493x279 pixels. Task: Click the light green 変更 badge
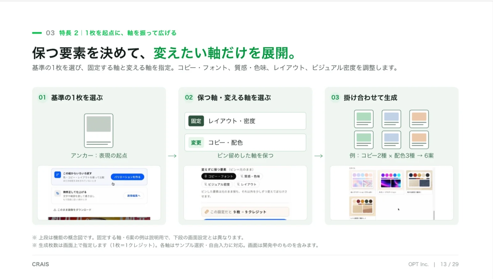click(196, 143)
